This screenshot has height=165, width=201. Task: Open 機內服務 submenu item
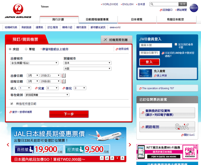81,27
